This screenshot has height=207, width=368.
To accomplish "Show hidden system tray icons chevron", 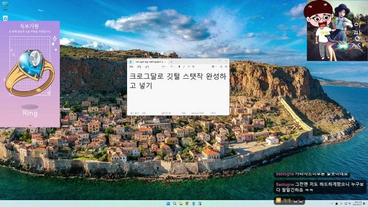I will [x=332, y=204].
